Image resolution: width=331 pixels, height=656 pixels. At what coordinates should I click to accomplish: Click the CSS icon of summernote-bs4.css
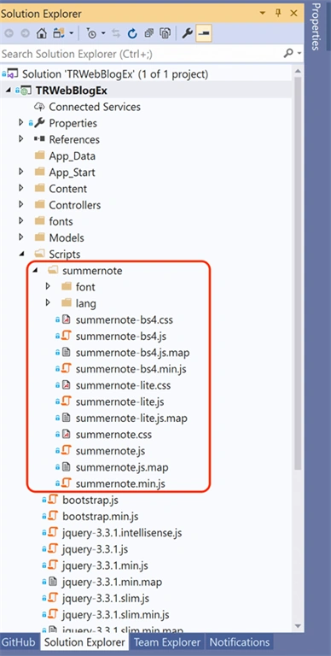66,320
